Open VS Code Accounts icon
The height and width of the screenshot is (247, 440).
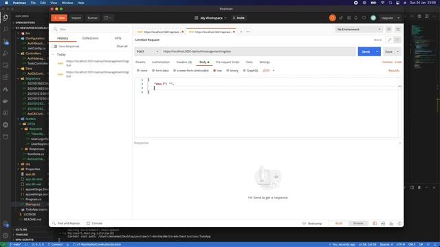pyautogui.click(x=5, y=224)
